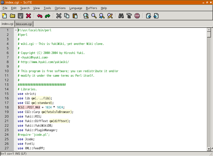Find next with magnifier arrow icon
The width and height of the screenshot is (213, 156).
(x=102, y=16)
